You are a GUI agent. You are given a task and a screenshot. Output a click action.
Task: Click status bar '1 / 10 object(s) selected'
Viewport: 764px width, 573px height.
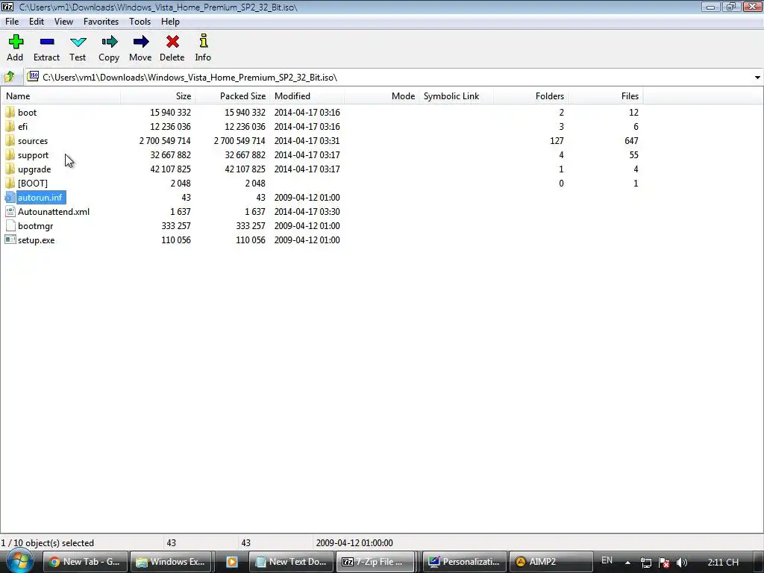click(x=47, y=543)
